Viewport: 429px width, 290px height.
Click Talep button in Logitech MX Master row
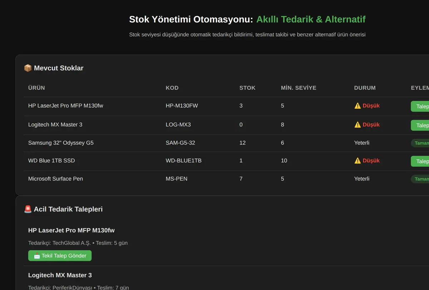click(x=420, y=125)
